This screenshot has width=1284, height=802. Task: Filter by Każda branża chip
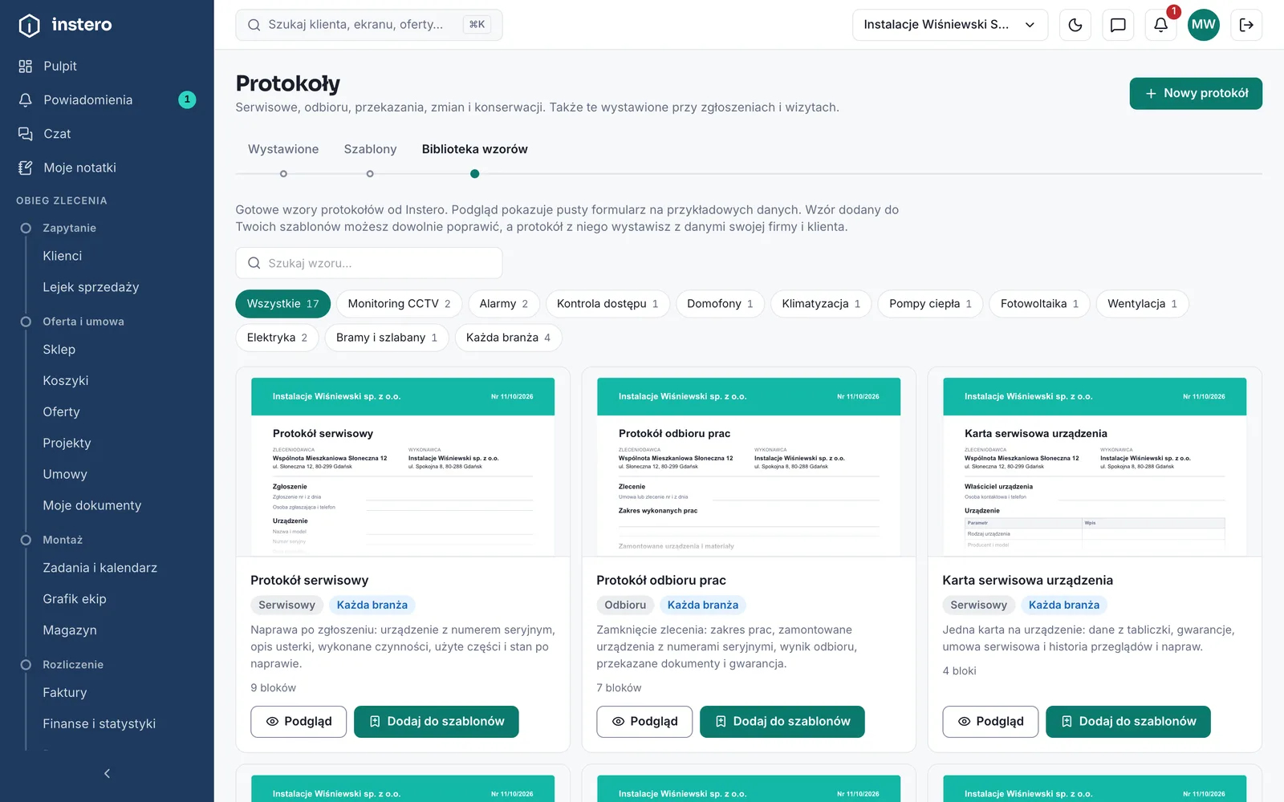tap(508, 338)
